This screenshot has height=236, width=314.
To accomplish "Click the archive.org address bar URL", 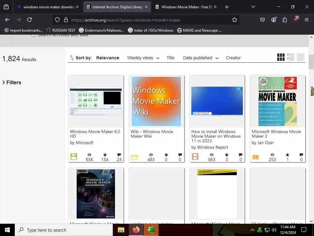I will click(126, 20).
